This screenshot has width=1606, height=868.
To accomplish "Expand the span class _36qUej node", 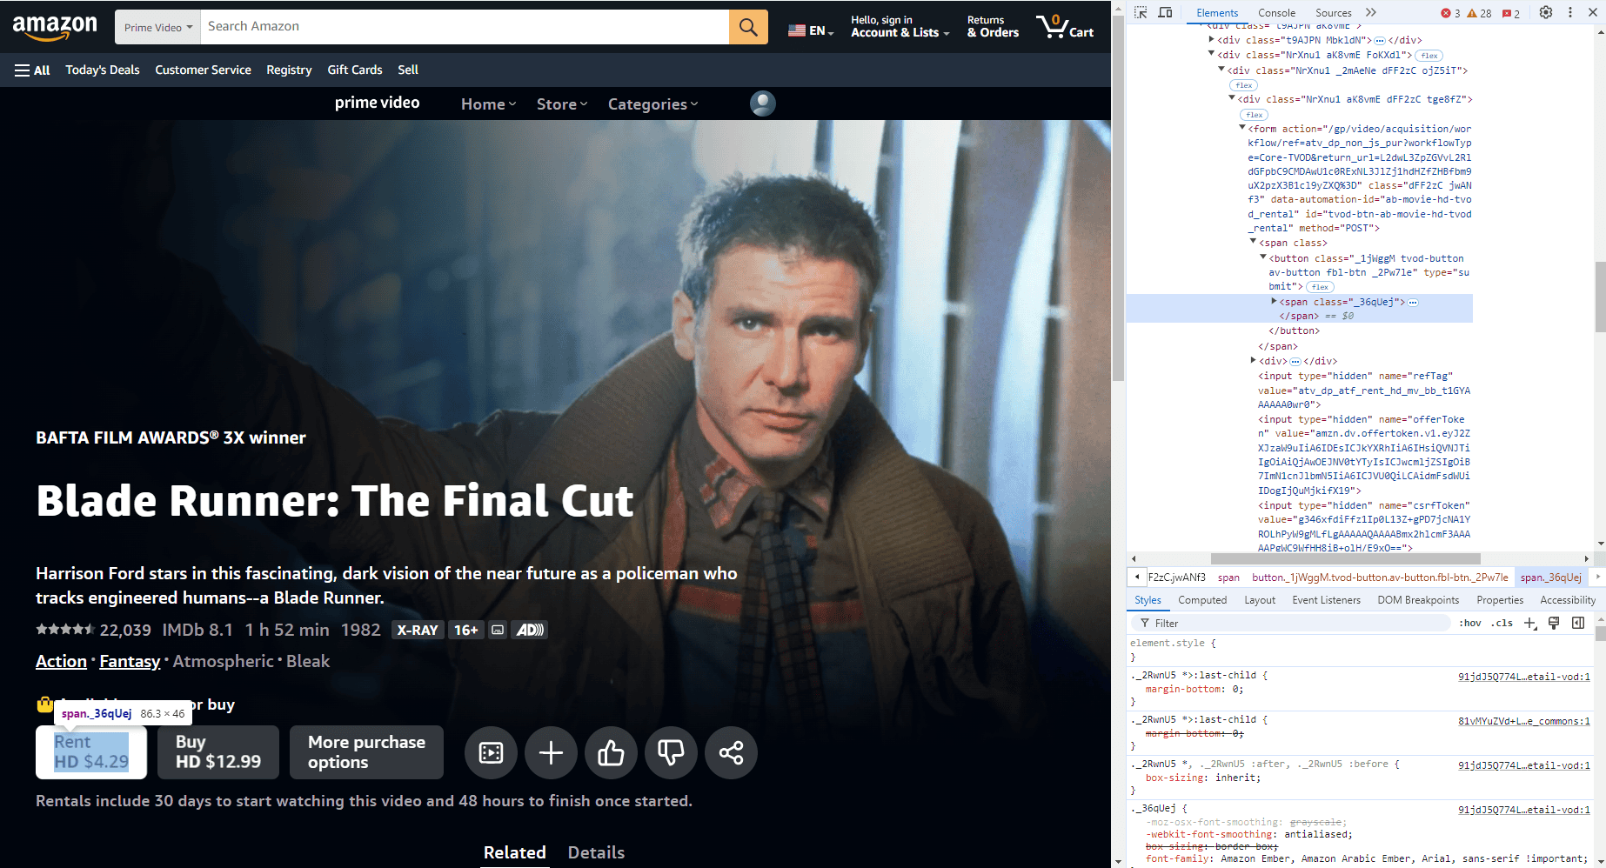I will 1274,302.
